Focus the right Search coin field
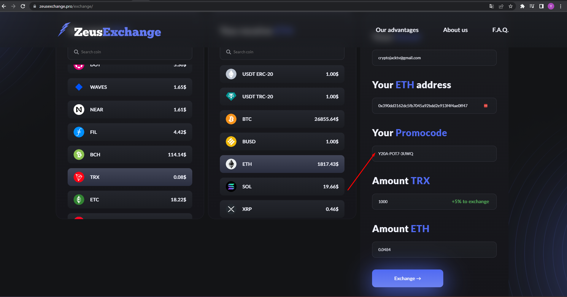This screenshot has width=567, height=297. pos(282,52)
